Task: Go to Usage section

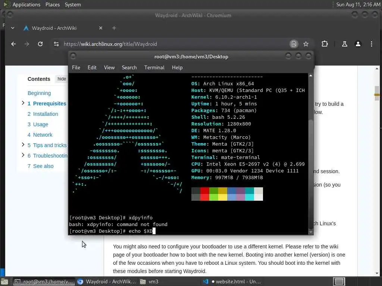Action: click(x=38, y=124)
